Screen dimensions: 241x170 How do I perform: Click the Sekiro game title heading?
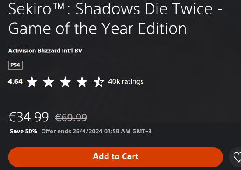[115, 19]
